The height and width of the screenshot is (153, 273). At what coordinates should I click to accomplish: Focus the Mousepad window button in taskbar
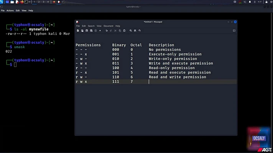pos(59,2)
